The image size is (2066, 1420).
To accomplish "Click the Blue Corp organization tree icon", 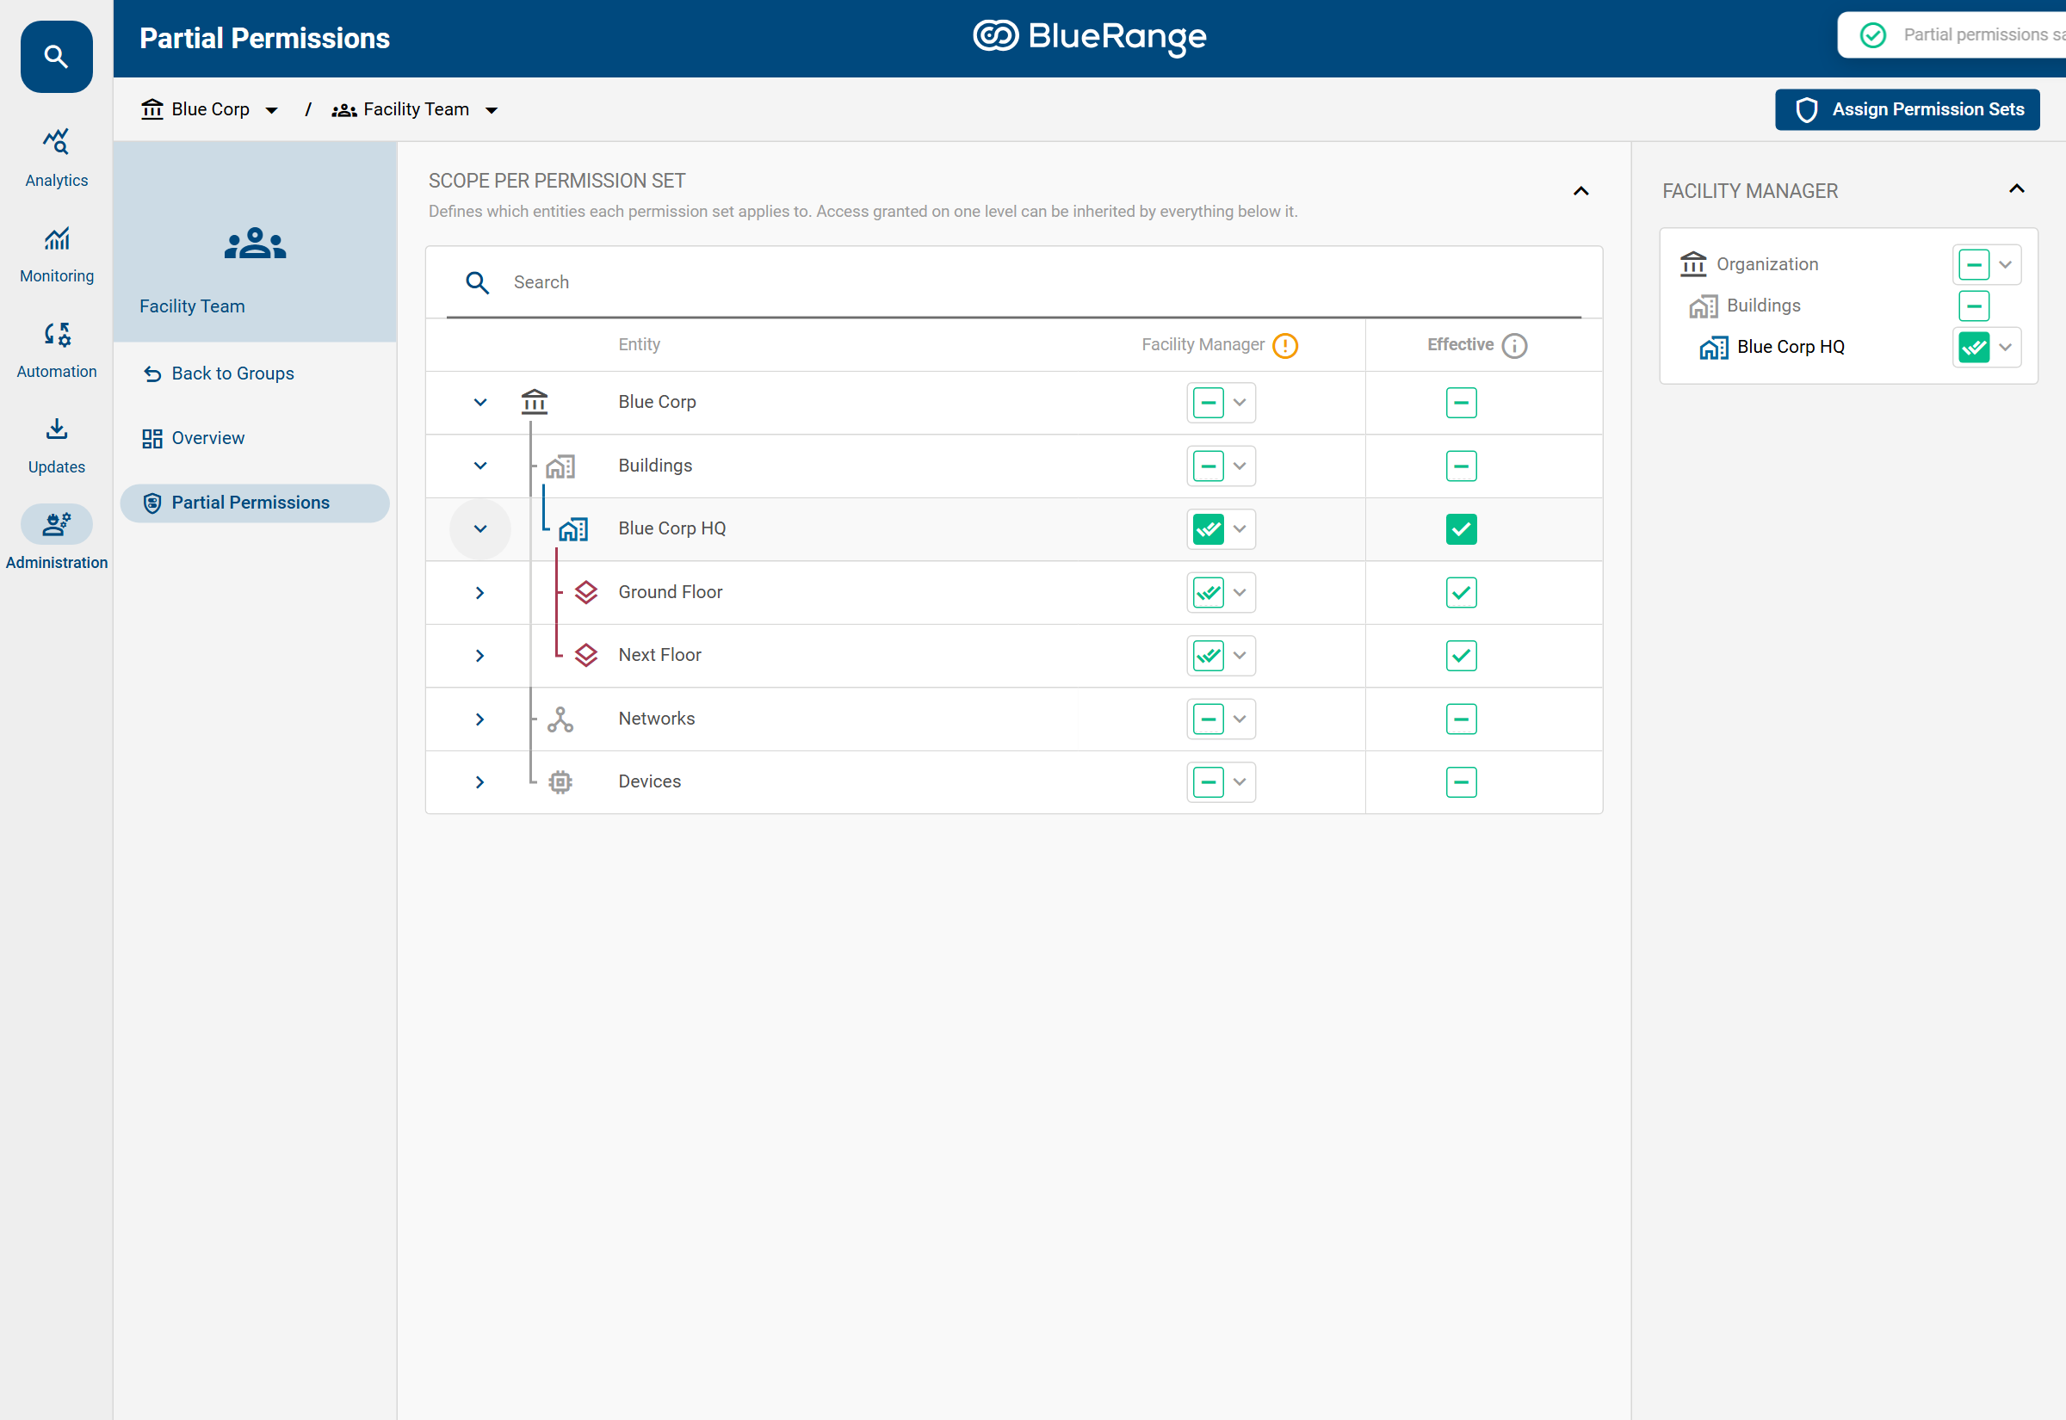I will [534, 402].
